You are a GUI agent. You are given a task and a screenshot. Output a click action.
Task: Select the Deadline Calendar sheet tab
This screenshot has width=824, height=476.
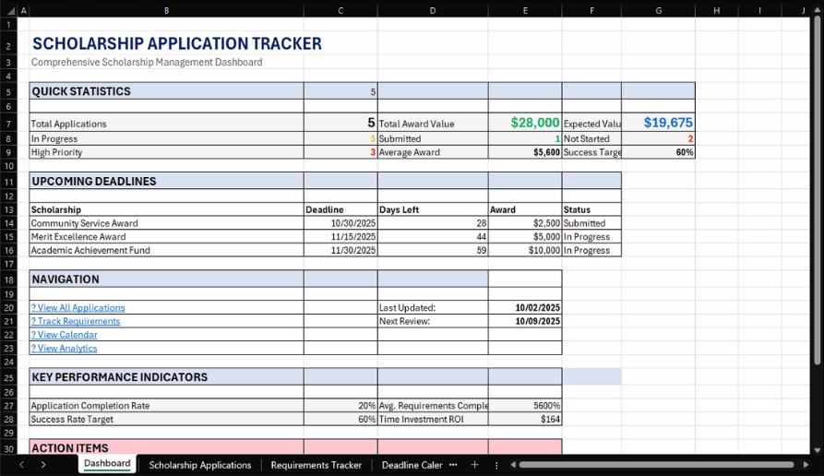pos(412,465)
